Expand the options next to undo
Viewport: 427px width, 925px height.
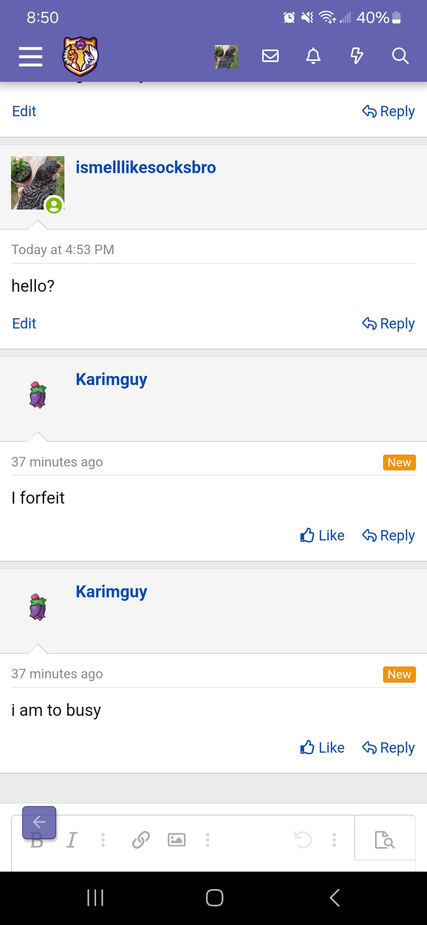click(334, 840)
